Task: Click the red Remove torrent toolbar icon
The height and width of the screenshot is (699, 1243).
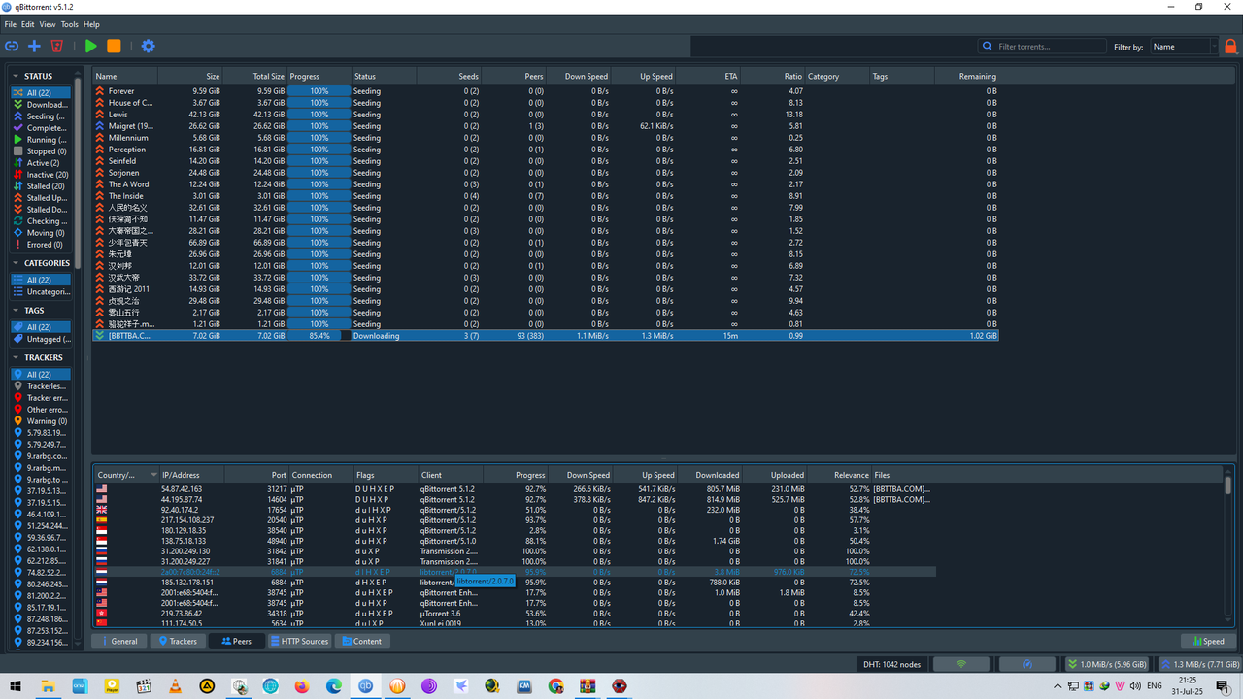Action: point(57,46)
